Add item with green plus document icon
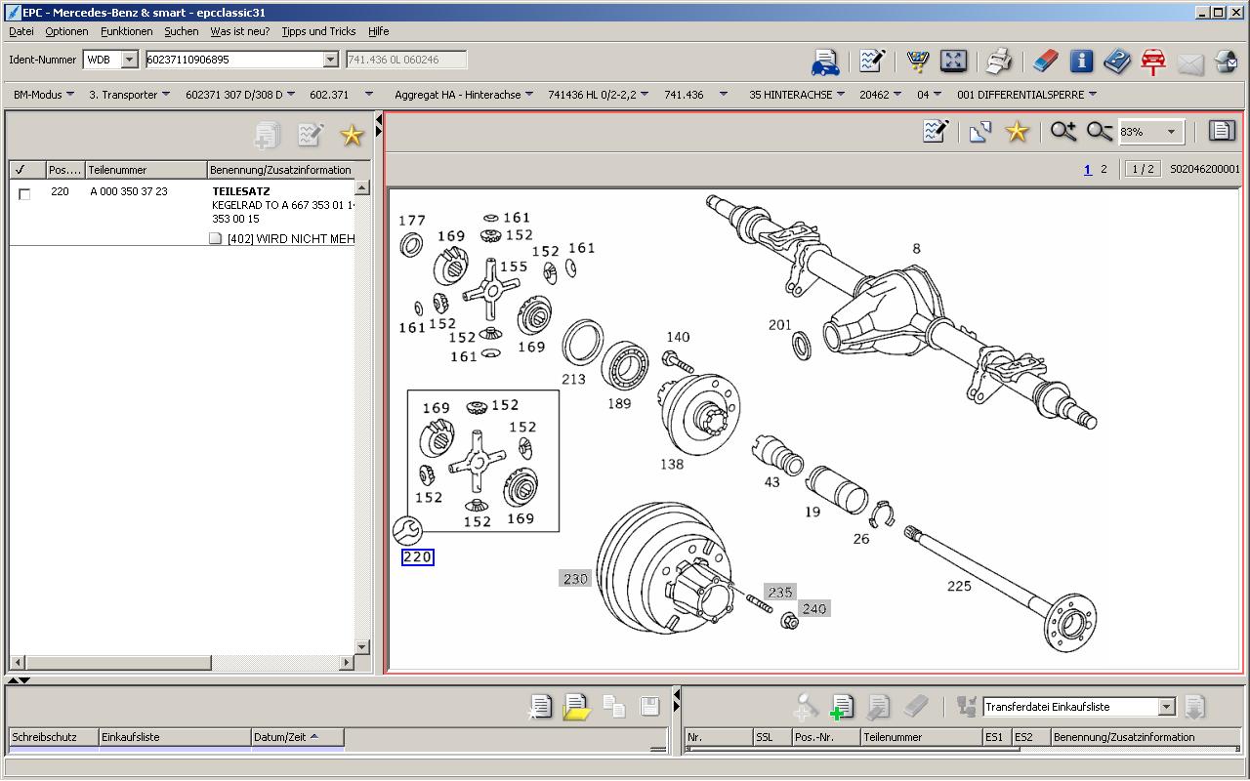1250x781 pixels. pos(841,706)
